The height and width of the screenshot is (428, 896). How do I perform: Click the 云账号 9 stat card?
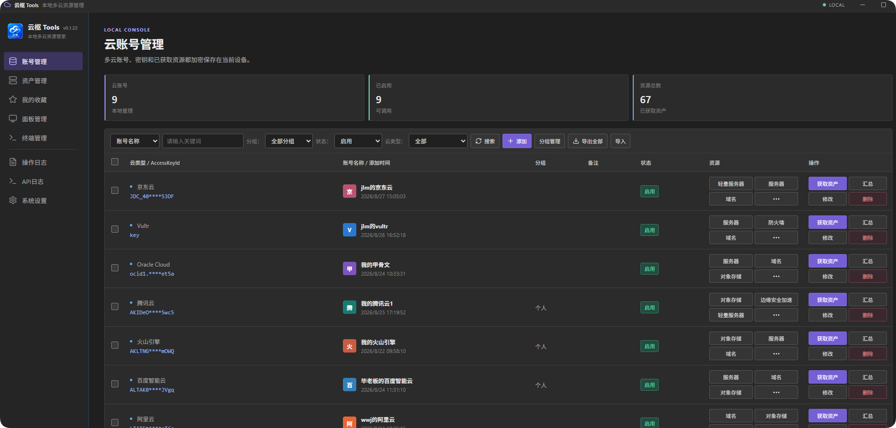tap(234, 97)
